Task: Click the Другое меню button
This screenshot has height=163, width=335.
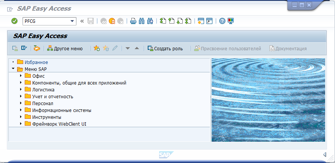Action: coord(65,48)
